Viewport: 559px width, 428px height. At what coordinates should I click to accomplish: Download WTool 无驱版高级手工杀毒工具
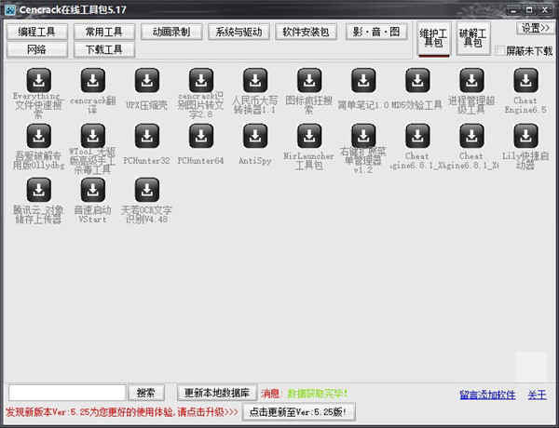(x=92, y=136)
